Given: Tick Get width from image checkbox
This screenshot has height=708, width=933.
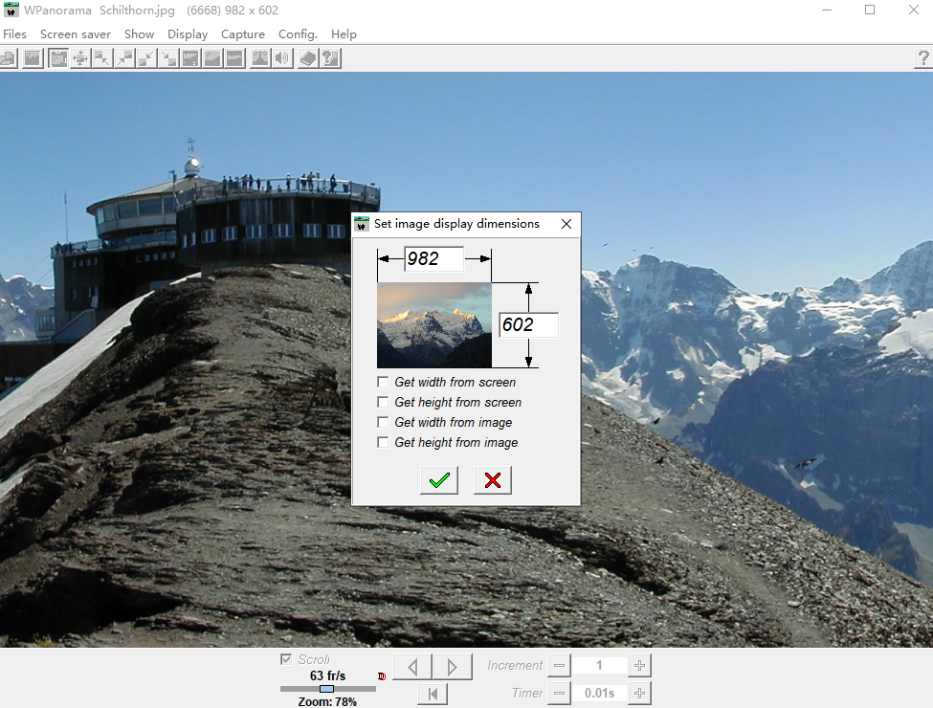Looking at the screenshot, I should click(x=384, y=423).
